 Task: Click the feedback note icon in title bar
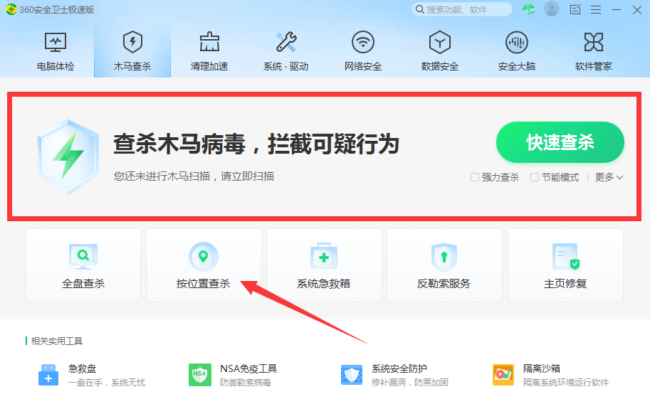click(x=575, y=9)
